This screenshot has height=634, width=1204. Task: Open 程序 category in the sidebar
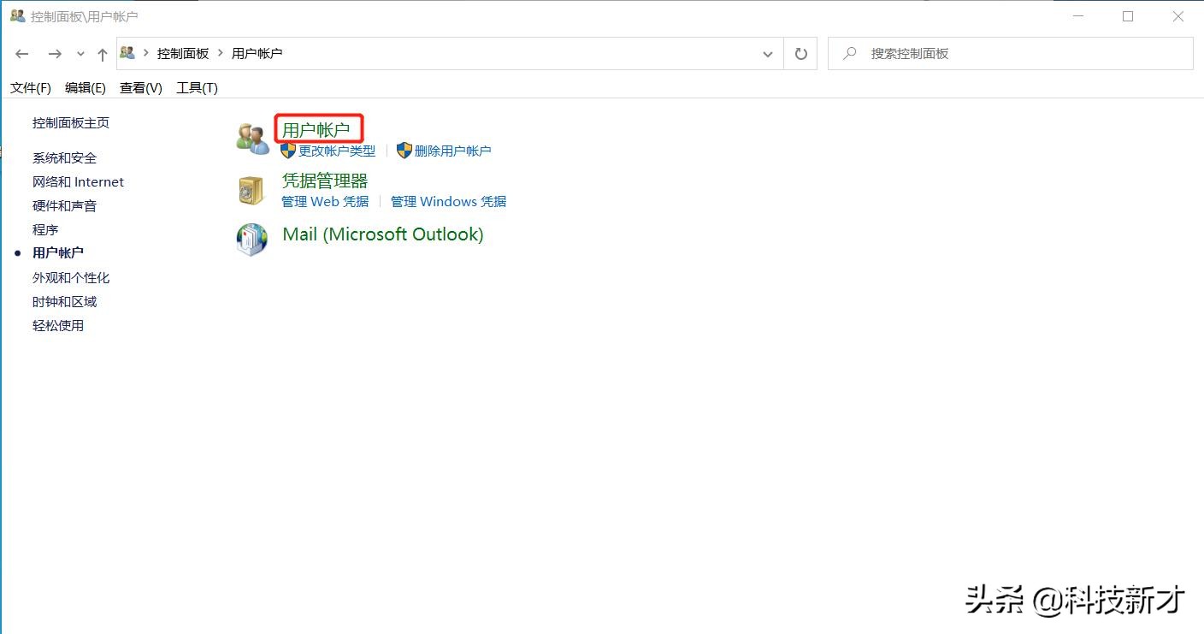[x=45, y=229]
